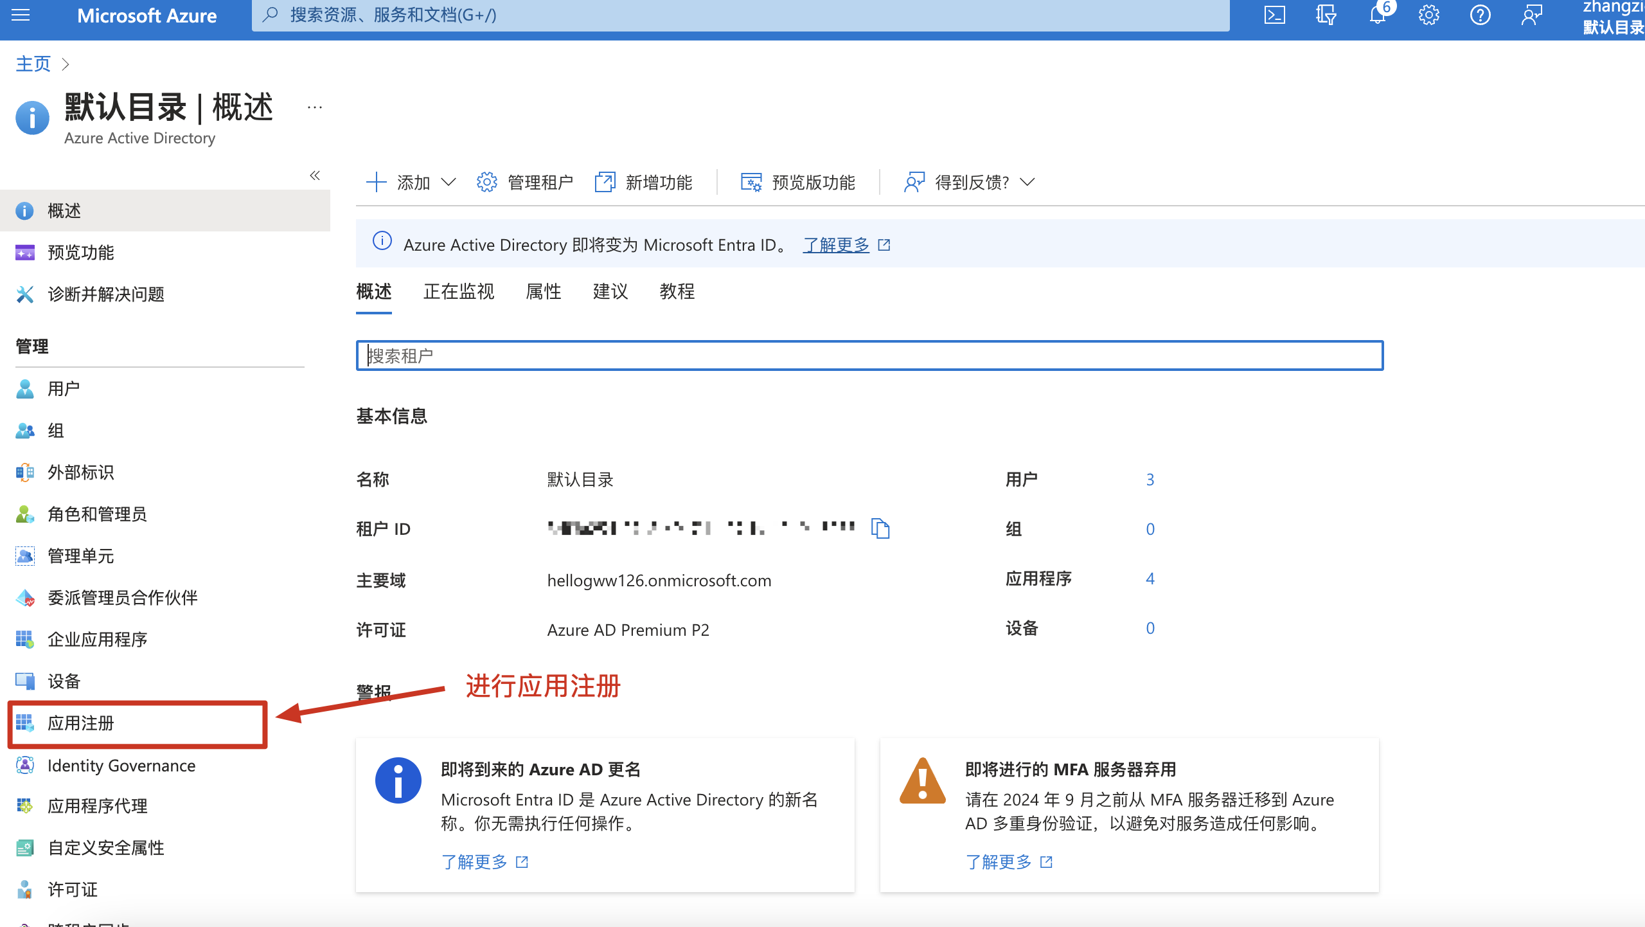Switch to the 建议 tab
This screenshot has width=1645, height=927.
coord(610,292)
